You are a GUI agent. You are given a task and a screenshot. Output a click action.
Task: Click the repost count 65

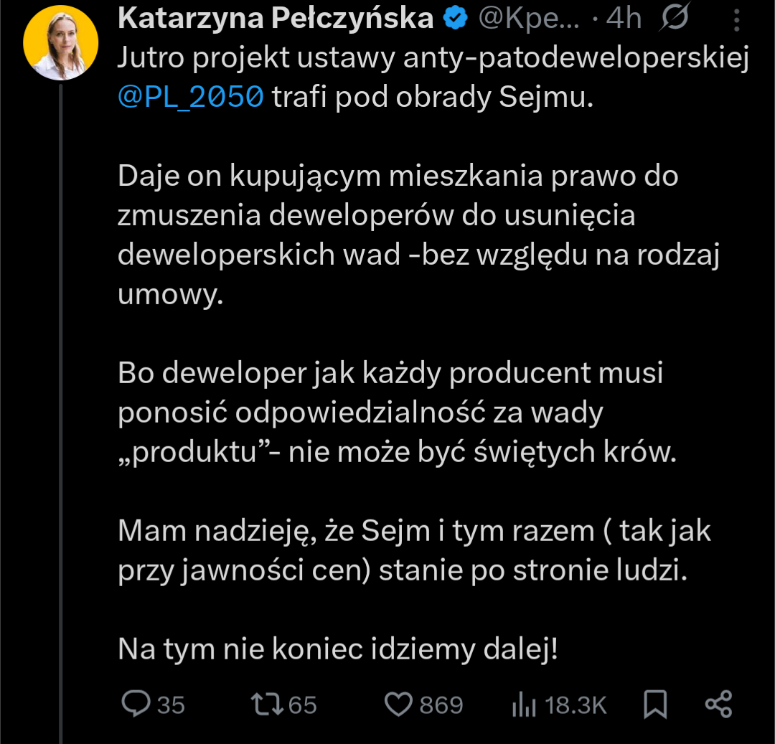302,705
